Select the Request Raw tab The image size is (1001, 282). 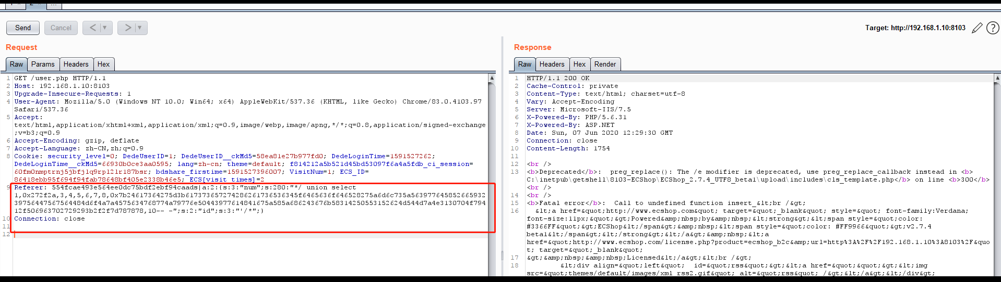(16, 64)
